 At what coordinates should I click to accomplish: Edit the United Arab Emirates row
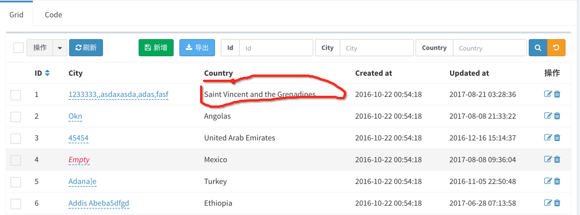click(548, 138)
